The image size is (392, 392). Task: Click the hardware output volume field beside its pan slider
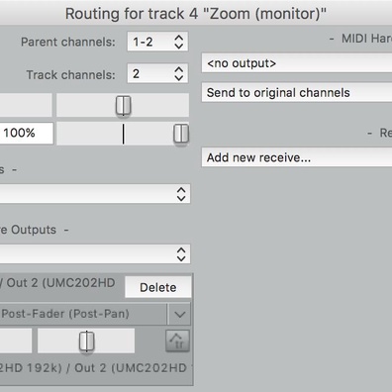click(16, 341)
